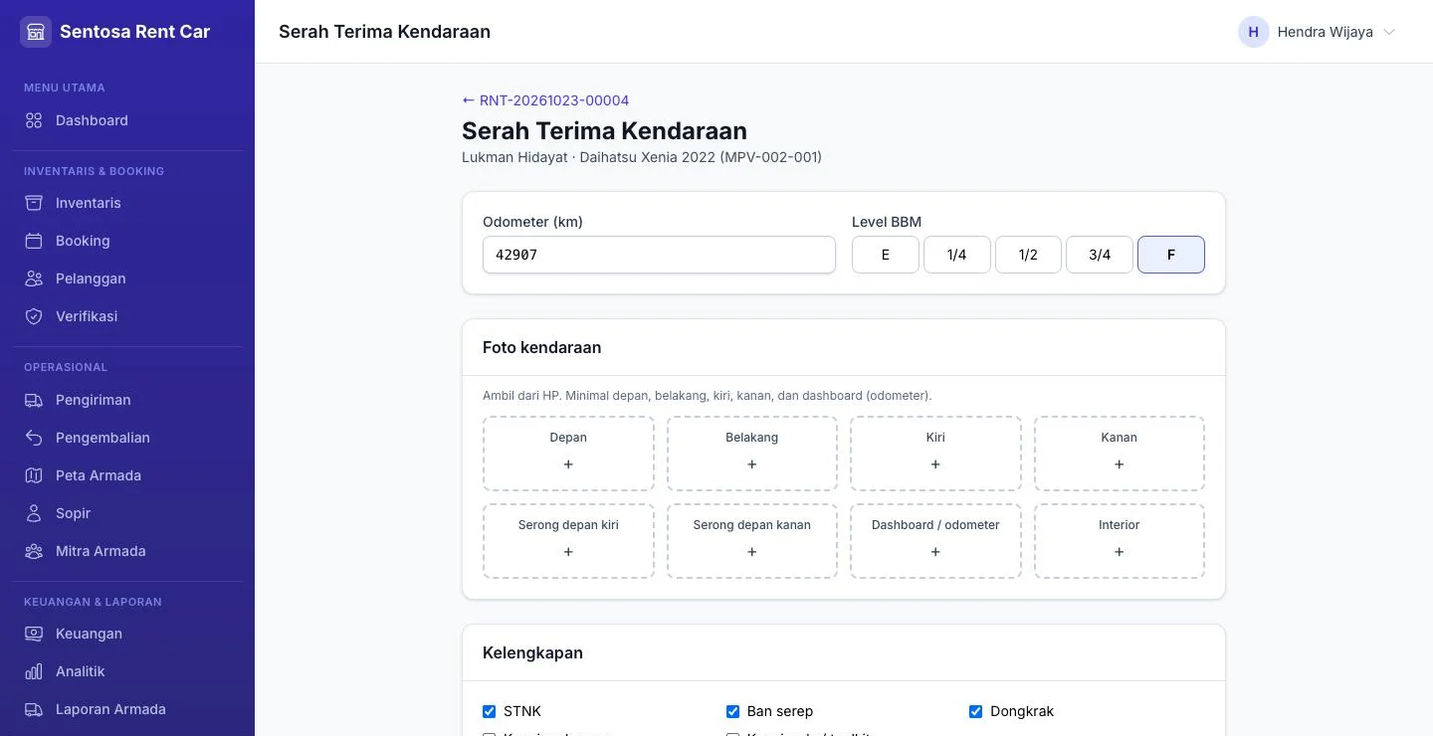Open the Inventaris menu item
1433x736 pixels.
point(127,203)
